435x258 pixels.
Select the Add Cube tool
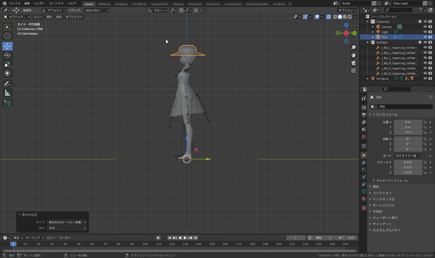(7, 104)
